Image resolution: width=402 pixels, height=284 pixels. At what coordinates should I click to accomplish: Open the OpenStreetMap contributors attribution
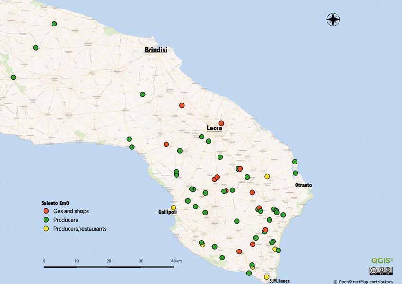pos(363,282)
